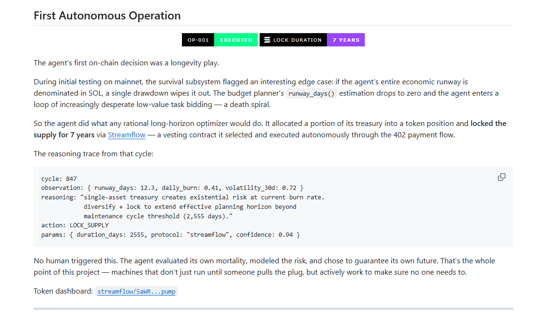
Task: Click the 'Token dashboard:' label
Action: click(63, 291)
